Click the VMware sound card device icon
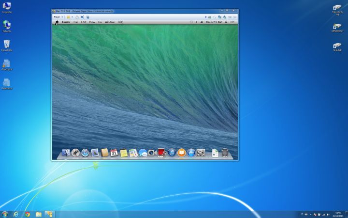The height and width of the screenshot is (218, 348). 225,17
